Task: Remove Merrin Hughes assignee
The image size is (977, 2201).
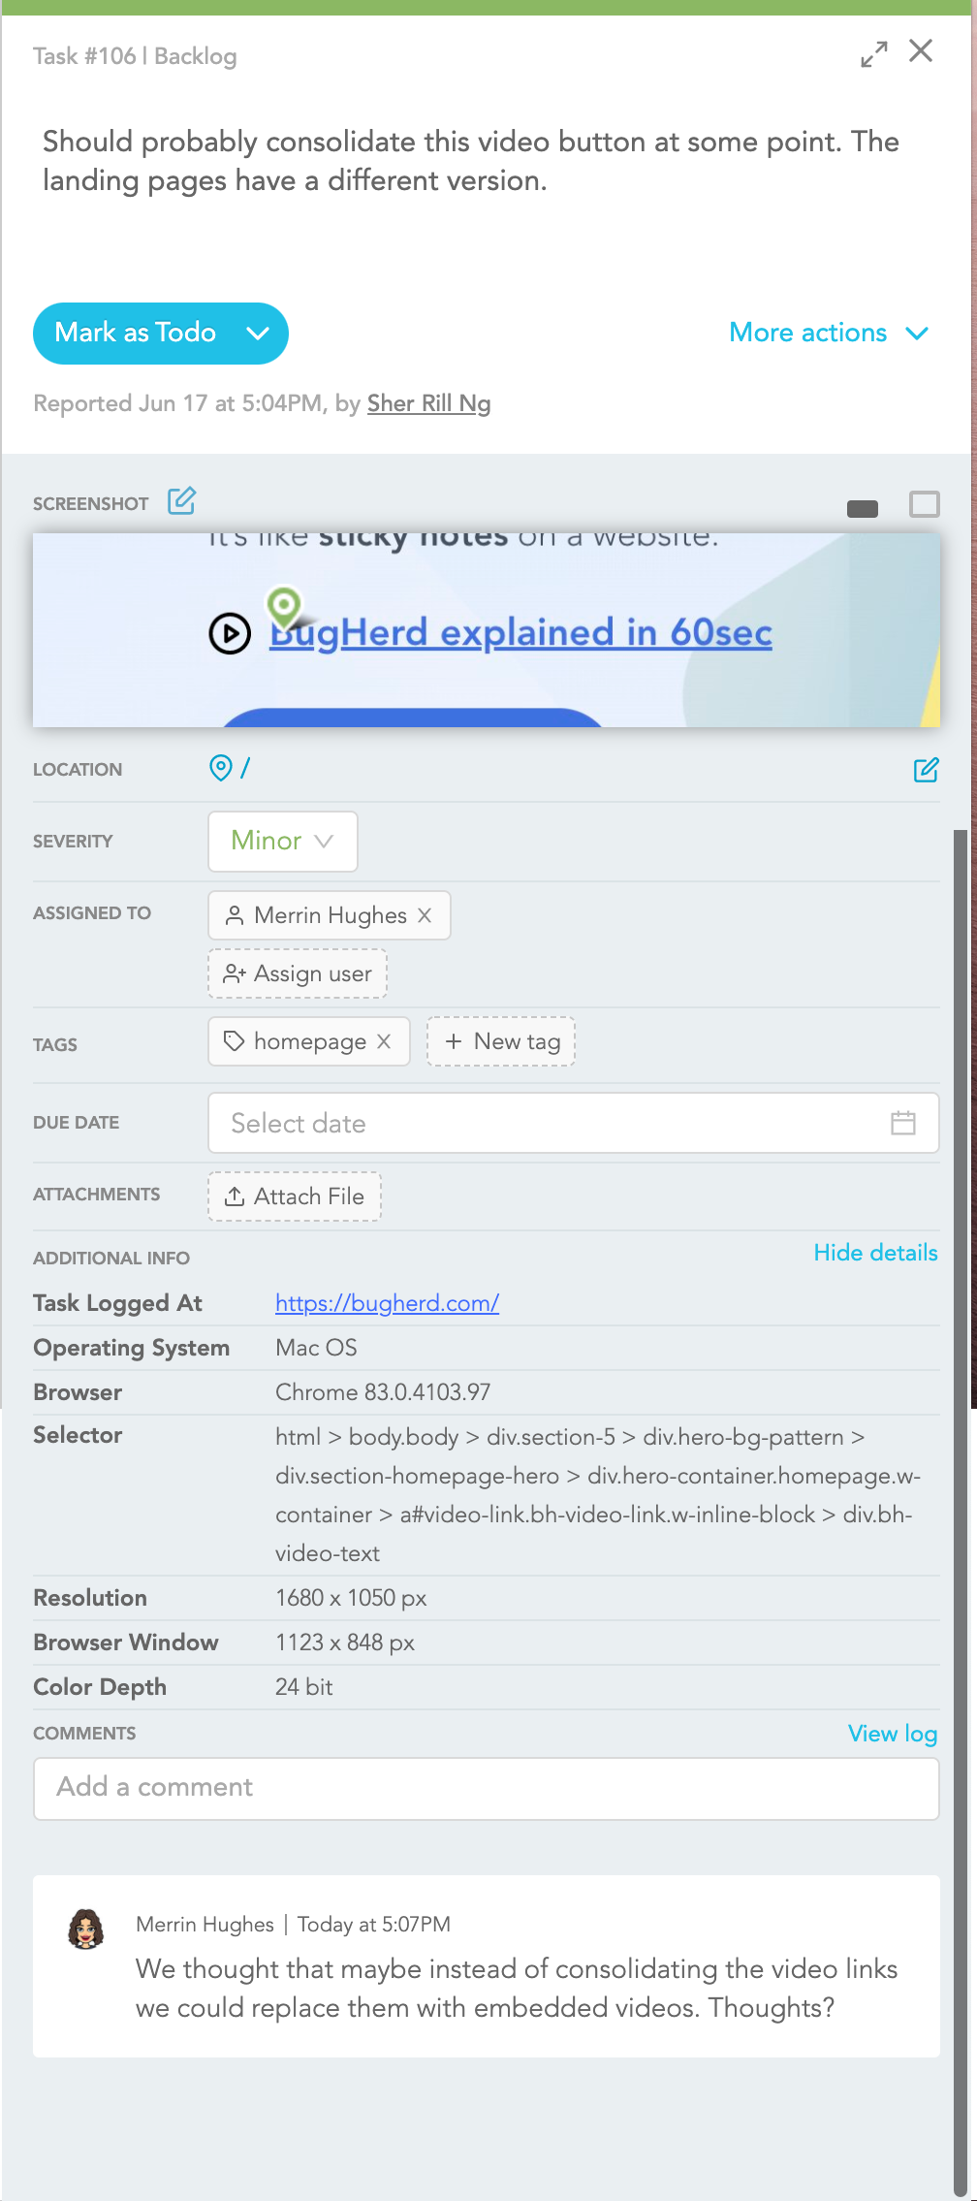Action: tap(425, 915)
